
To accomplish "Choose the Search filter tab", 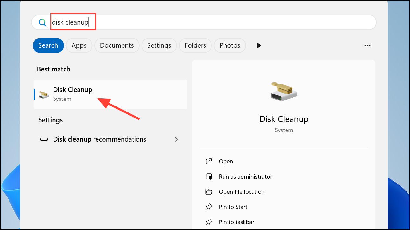I will point(48,45).
